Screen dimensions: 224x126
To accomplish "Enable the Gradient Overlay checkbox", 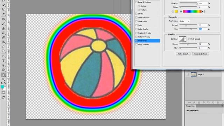I will [136, 33].
